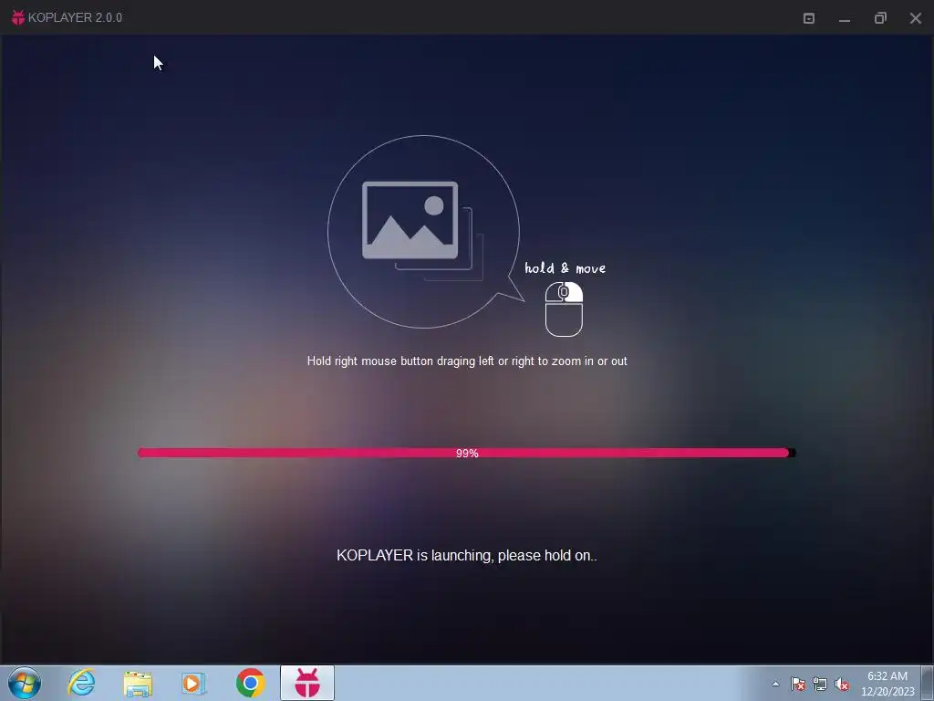Click the KOPLAYER 2.0.0 title text

click(x=75, y=18)
